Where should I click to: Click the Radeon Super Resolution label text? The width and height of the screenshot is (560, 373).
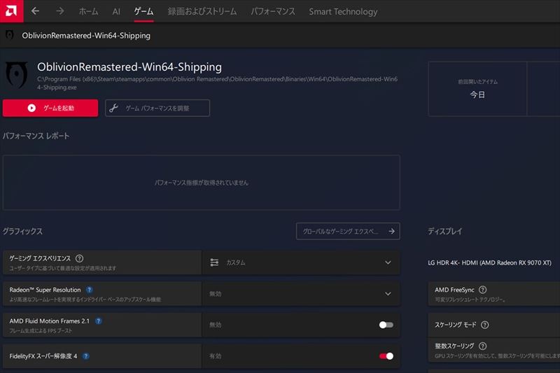click(45, 290)
